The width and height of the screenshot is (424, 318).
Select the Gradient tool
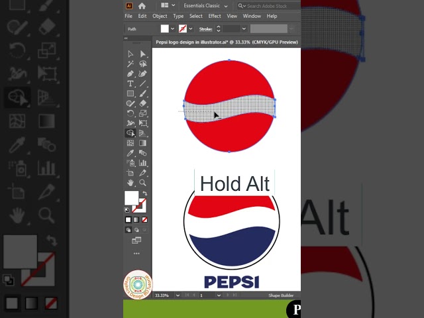click(142, 143)
